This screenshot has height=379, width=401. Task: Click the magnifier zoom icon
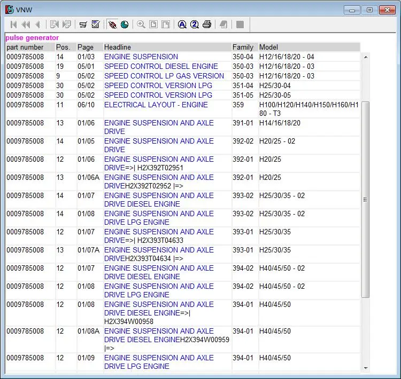click(141, 25)
